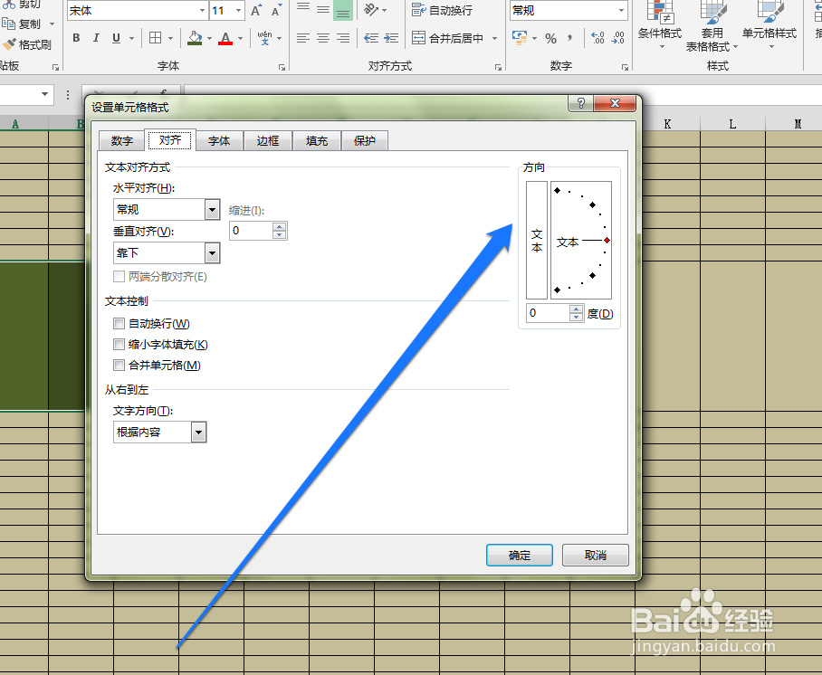Switch to the 字体 font tab

(219, 140)
